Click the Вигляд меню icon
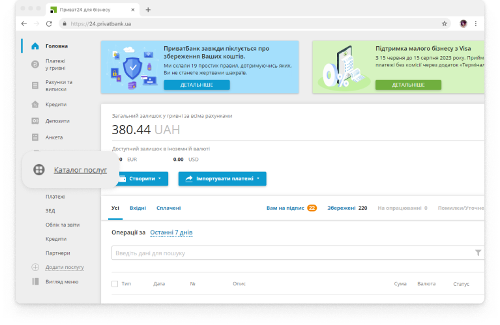Screen dimensions: 500x325 [x=35, y=281]
